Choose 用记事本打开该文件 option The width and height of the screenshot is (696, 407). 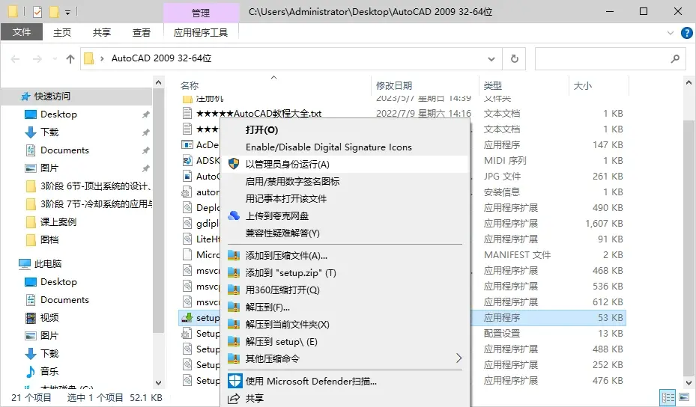286,198
